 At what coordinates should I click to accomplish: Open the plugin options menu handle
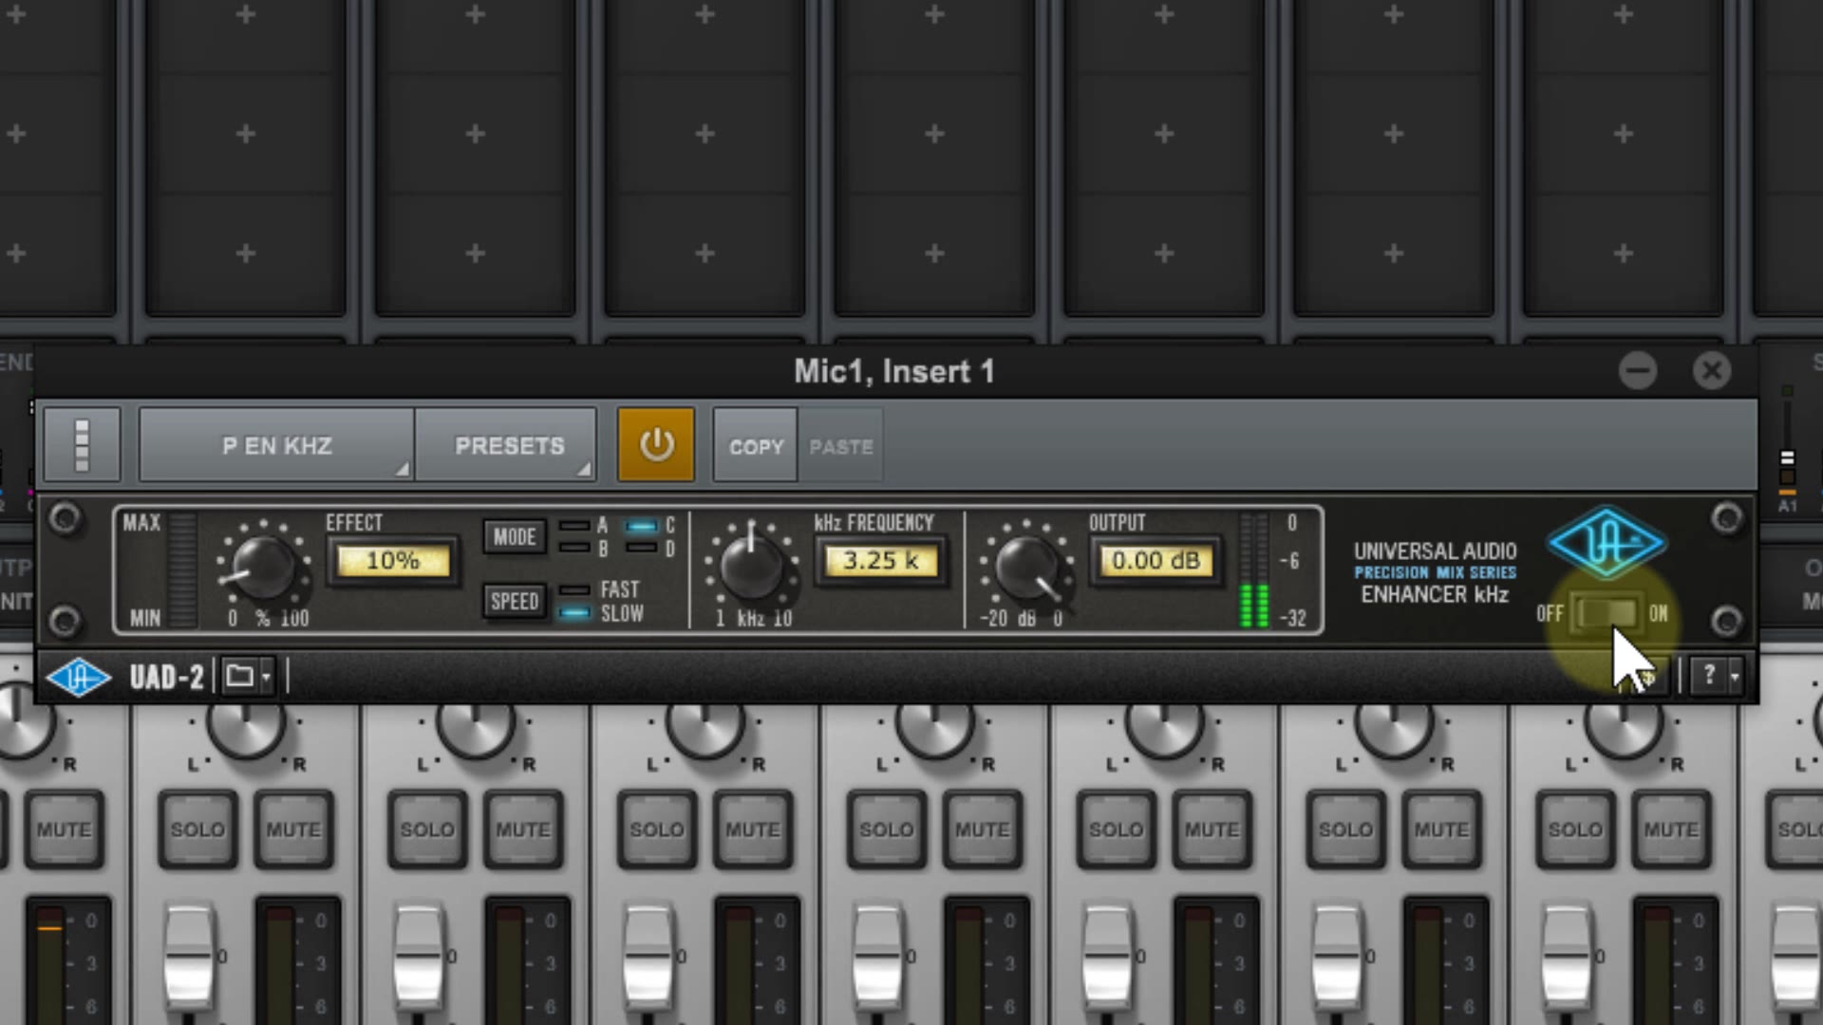82,445
